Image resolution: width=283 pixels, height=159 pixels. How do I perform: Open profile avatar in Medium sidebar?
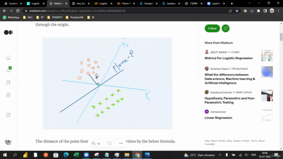8,142
